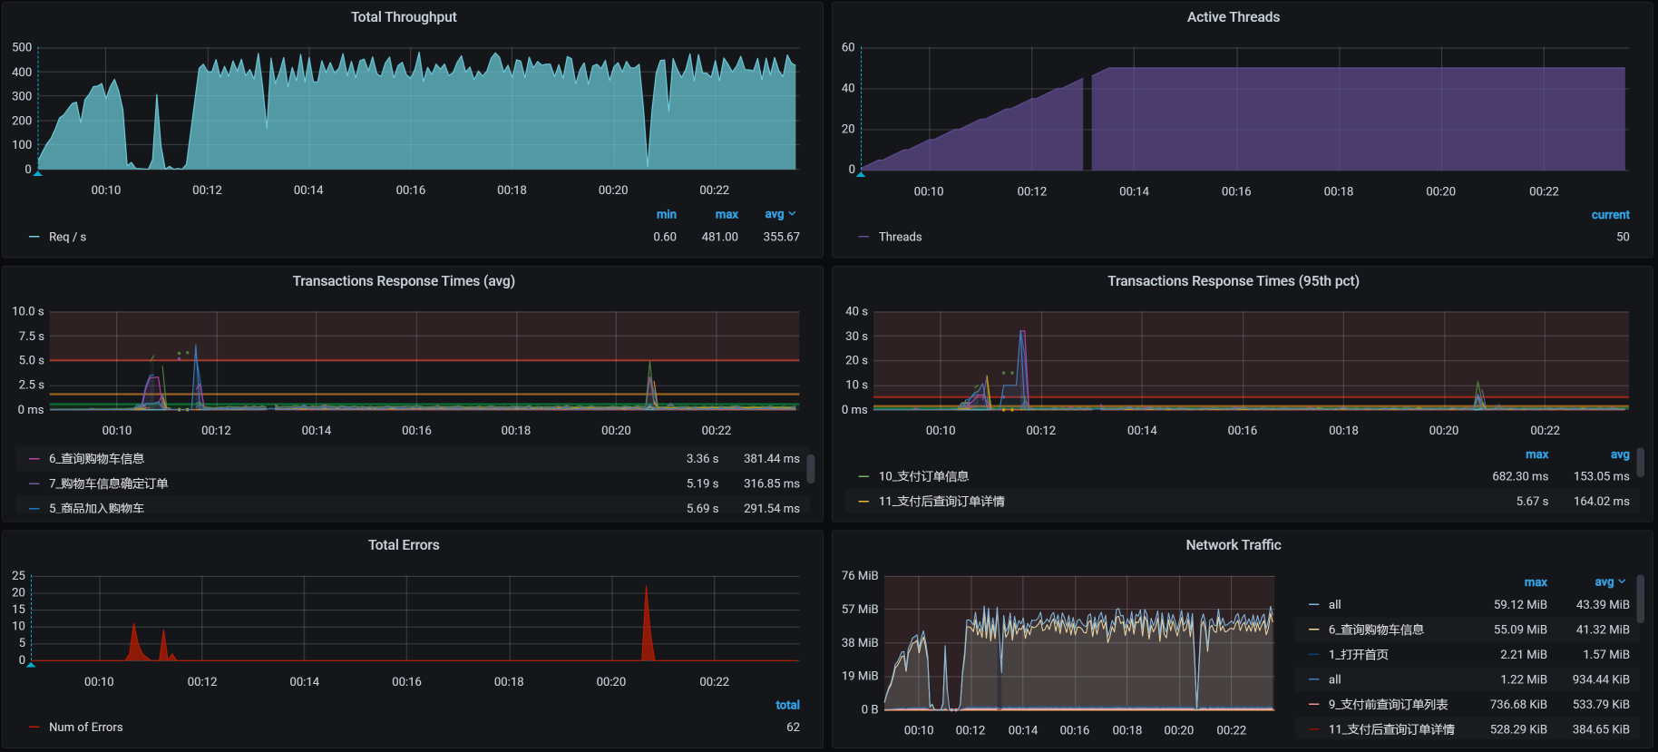Screen dimensions: 1658x752
Task: Click the 9_支付前查询订单列表 legend color marker
Action: coord(1313,704)
